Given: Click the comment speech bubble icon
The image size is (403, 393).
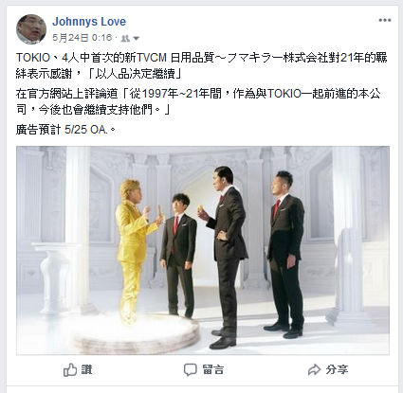Looking at the screenshot, I should pyautogui.click(x=191, y=369).
